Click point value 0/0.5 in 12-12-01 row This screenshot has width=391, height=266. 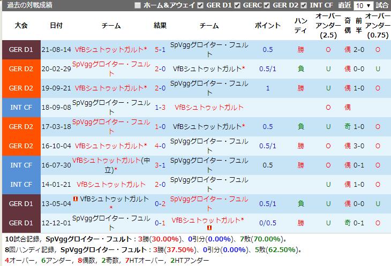[268, 223]
